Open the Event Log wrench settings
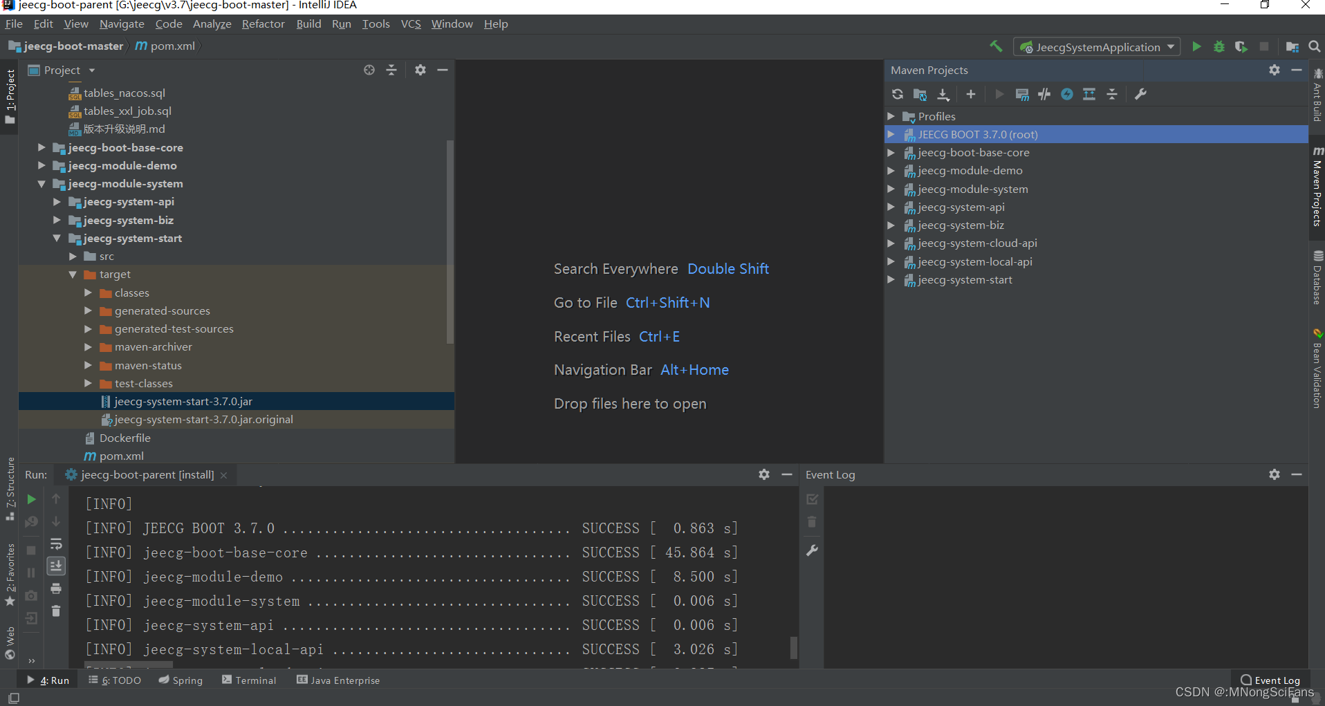Image resolution: width=1325 pixels, height=706 pixels. pyautogui.click(x=813, y=550)
